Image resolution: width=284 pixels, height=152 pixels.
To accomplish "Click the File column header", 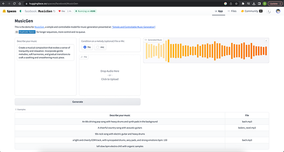I will tap(247, 115).
